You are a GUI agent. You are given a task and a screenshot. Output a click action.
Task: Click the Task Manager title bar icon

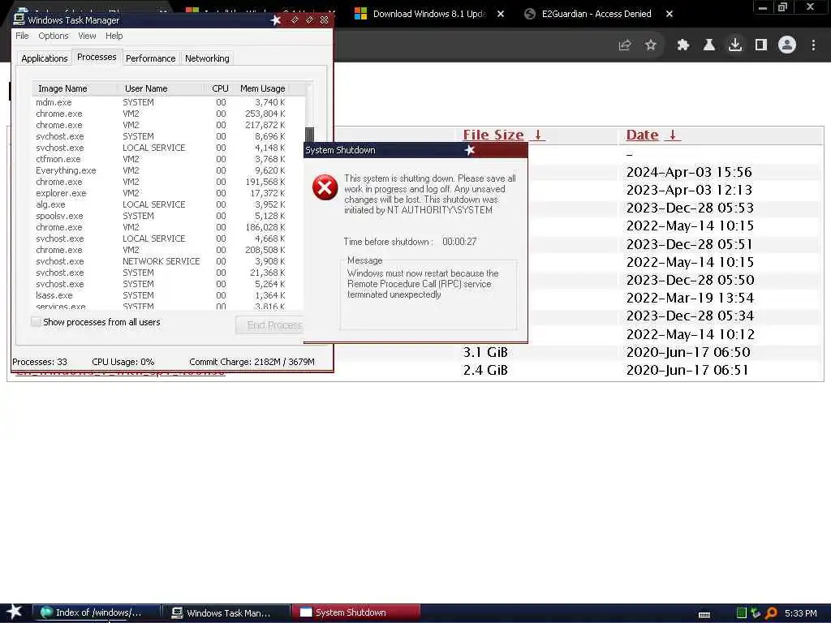(19, 19)
